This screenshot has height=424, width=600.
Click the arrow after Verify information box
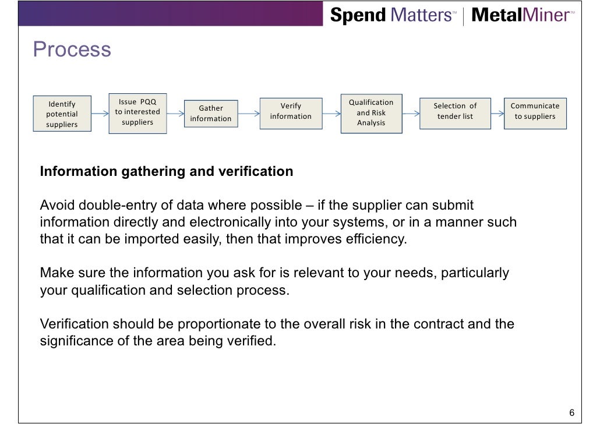point(331,113)
